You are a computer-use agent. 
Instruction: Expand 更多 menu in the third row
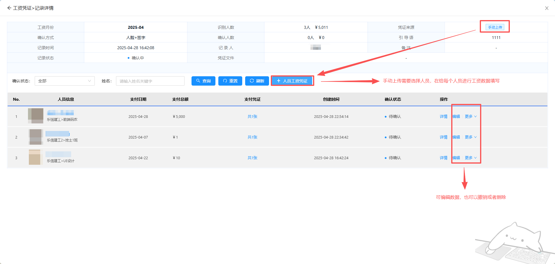coord(470,158)
